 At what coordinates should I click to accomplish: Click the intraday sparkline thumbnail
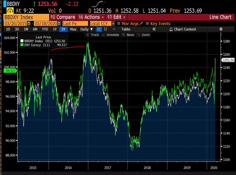99,4
